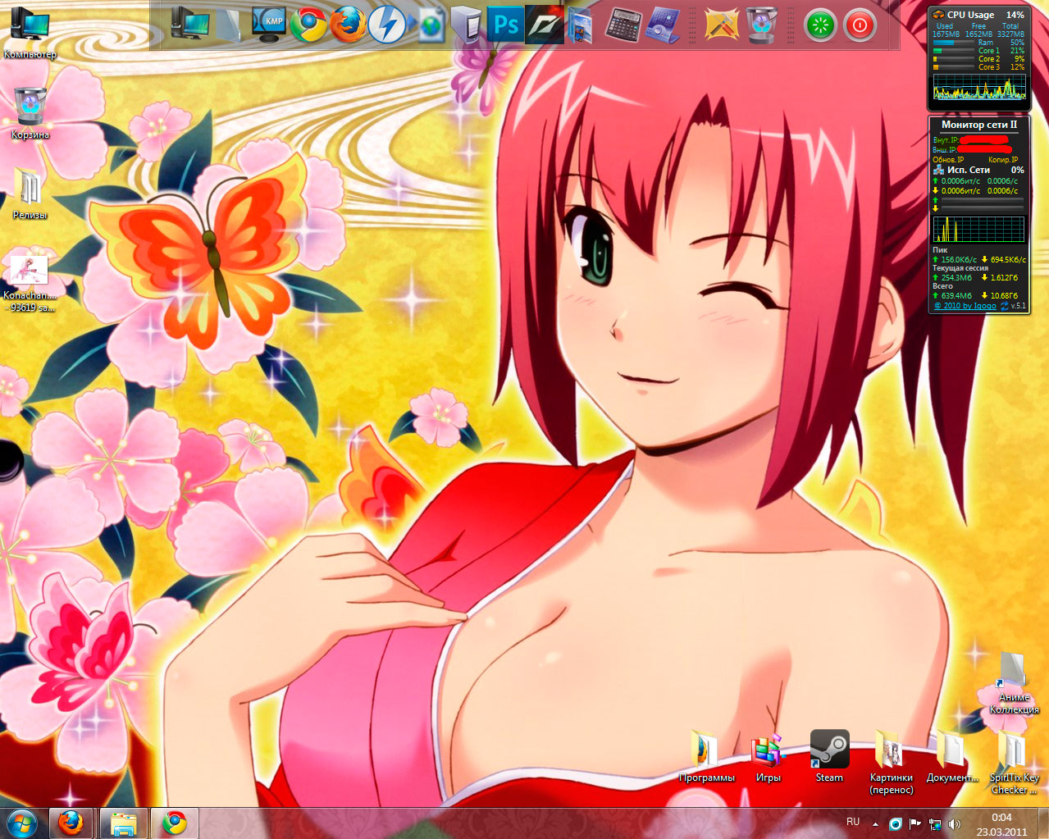Launch Need for Speed dock icon

click(x=544, y=25)
